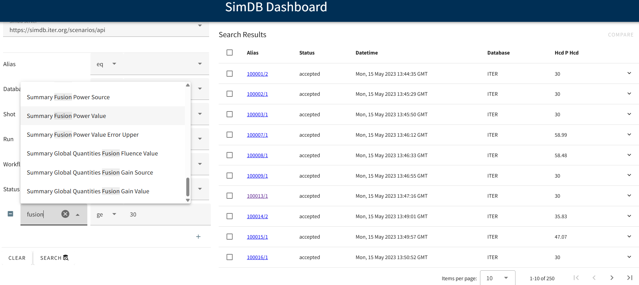
Task: Check the box for row 100001/2
Action: [x=230, y=74]
